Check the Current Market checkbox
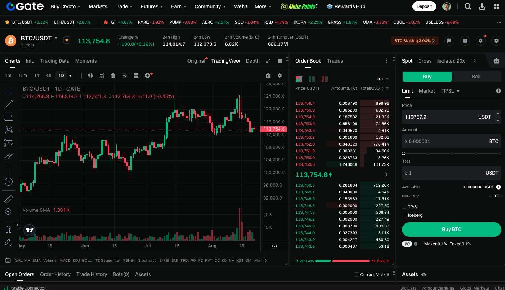The image size is (505, 290). coord(356,275)
